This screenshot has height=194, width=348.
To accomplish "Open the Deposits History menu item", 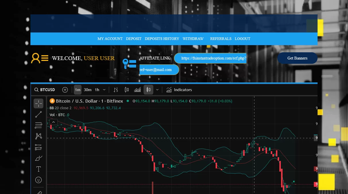I will click(x=162, y=39).
